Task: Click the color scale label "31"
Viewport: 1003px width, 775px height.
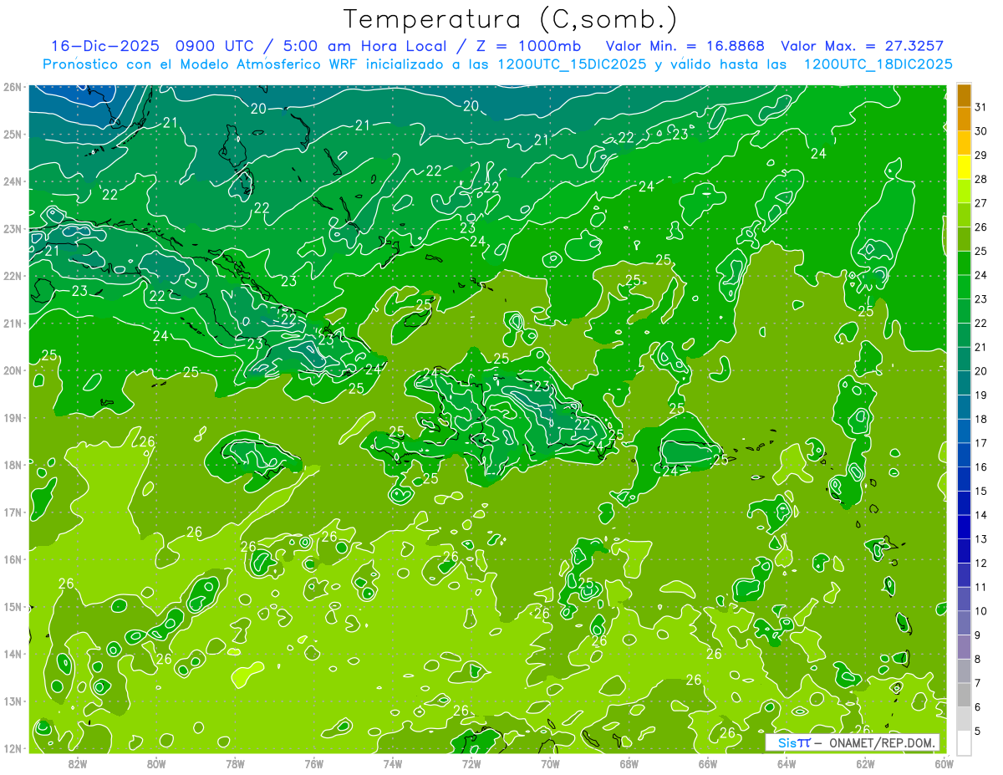Action: pos(980,107)
